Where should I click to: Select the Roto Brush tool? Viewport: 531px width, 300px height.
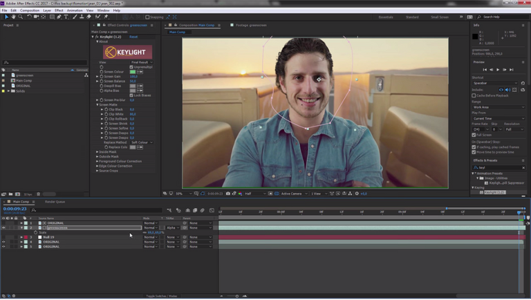pos(98,17)
